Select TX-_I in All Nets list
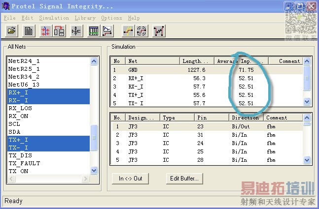The height and width of the screenshot is (209, 319). (48, 148)
